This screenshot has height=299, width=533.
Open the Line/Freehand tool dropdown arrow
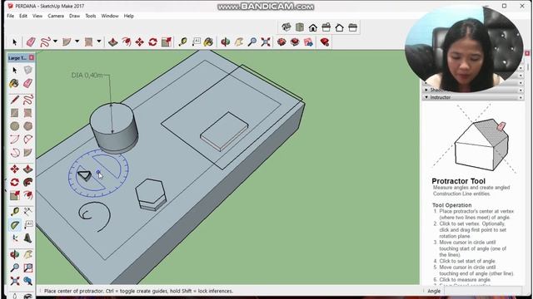pos(56,42)
